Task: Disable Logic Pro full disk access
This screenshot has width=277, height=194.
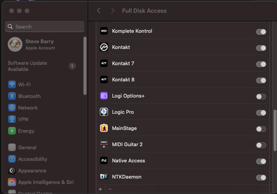Action: pos(261,113)
